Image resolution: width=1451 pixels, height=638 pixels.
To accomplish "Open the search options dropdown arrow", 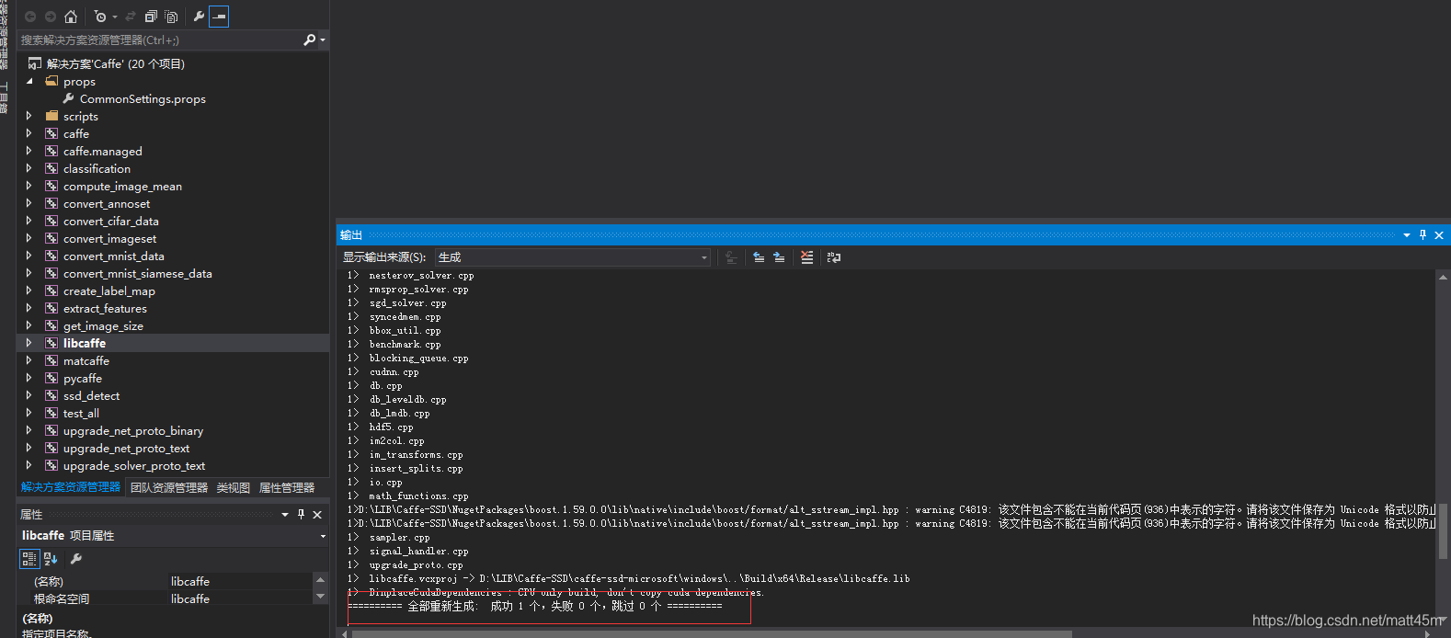I will [x=323, y=40].
